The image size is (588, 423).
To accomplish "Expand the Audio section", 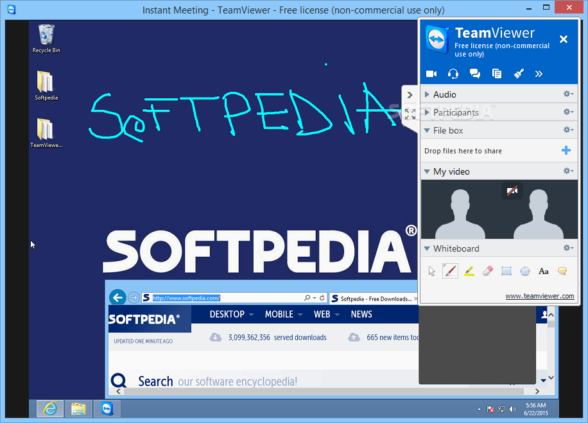I will coord(427,94).
